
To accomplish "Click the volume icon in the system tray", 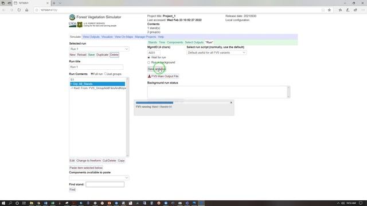I will pyautogui.click(x=343, y=203).
